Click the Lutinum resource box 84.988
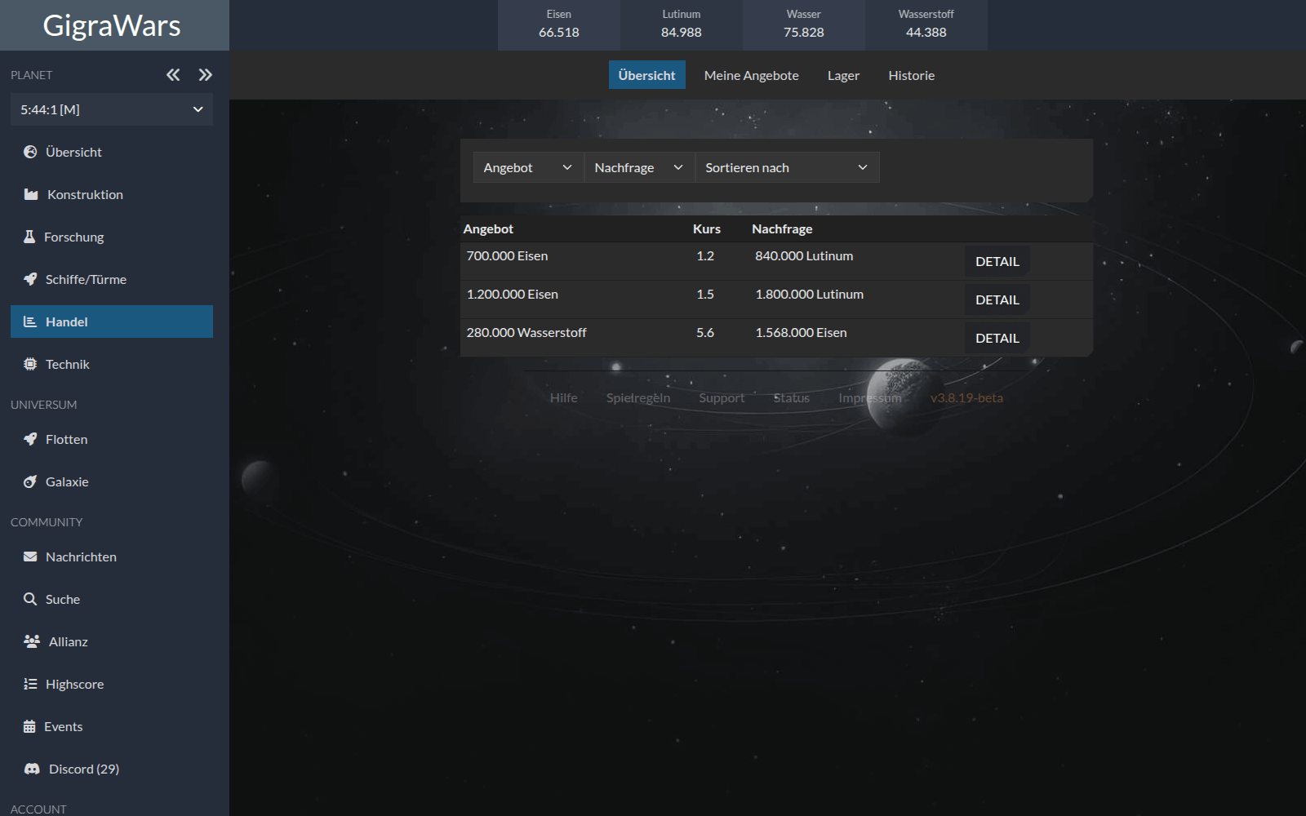The height and width of the screenshot is (816, 1306). click(682, 24)
